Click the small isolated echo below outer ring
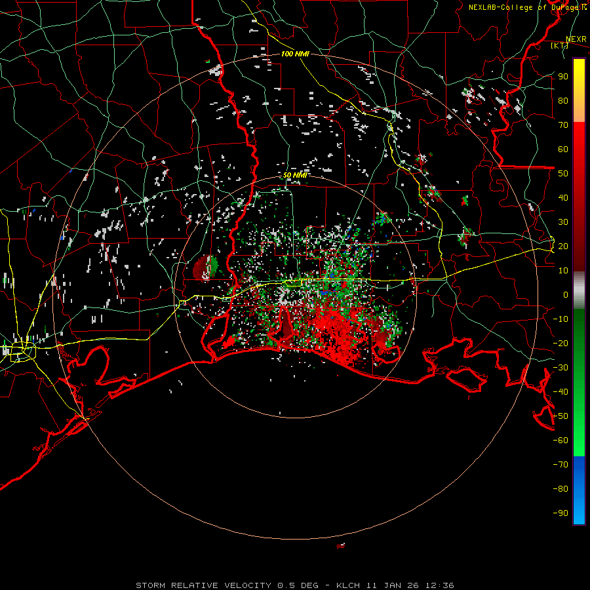590x590 pixels. click(x=340, y=545)
